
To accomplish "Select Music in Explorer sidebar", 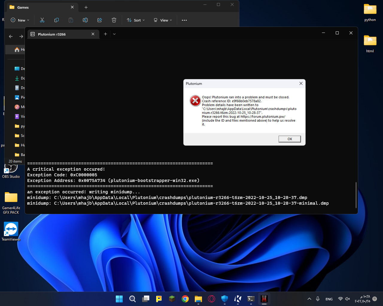I will pyautogui.click(x=19, y=107).
